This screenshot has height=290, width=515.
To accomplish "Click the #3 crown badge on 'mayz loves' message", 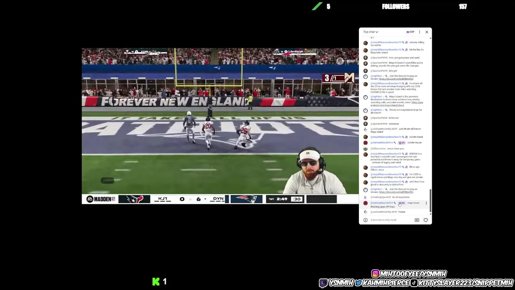I will click(402, 203).
